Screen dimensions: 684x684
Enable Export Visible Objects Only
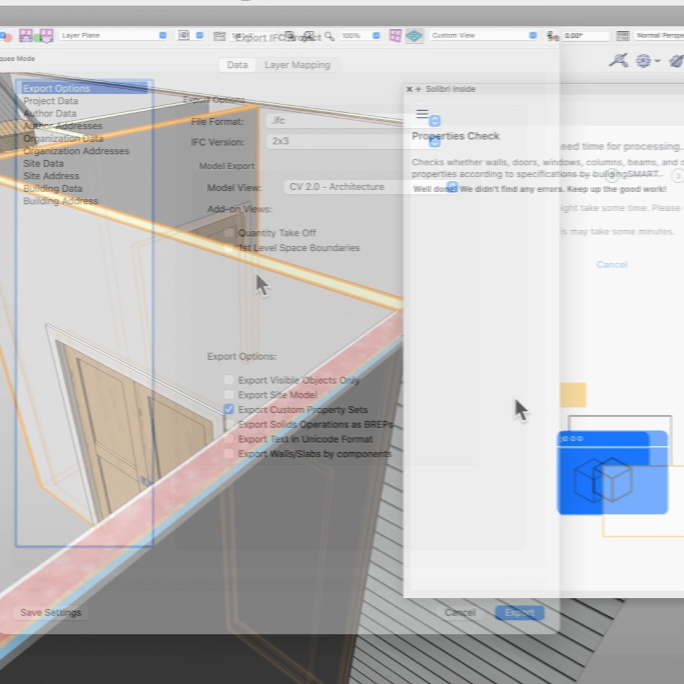tap(229, 380)
